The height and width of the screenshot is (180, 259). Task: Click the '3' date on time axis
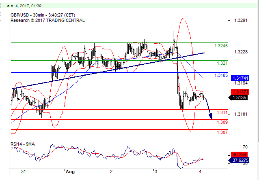pos(156,172)
